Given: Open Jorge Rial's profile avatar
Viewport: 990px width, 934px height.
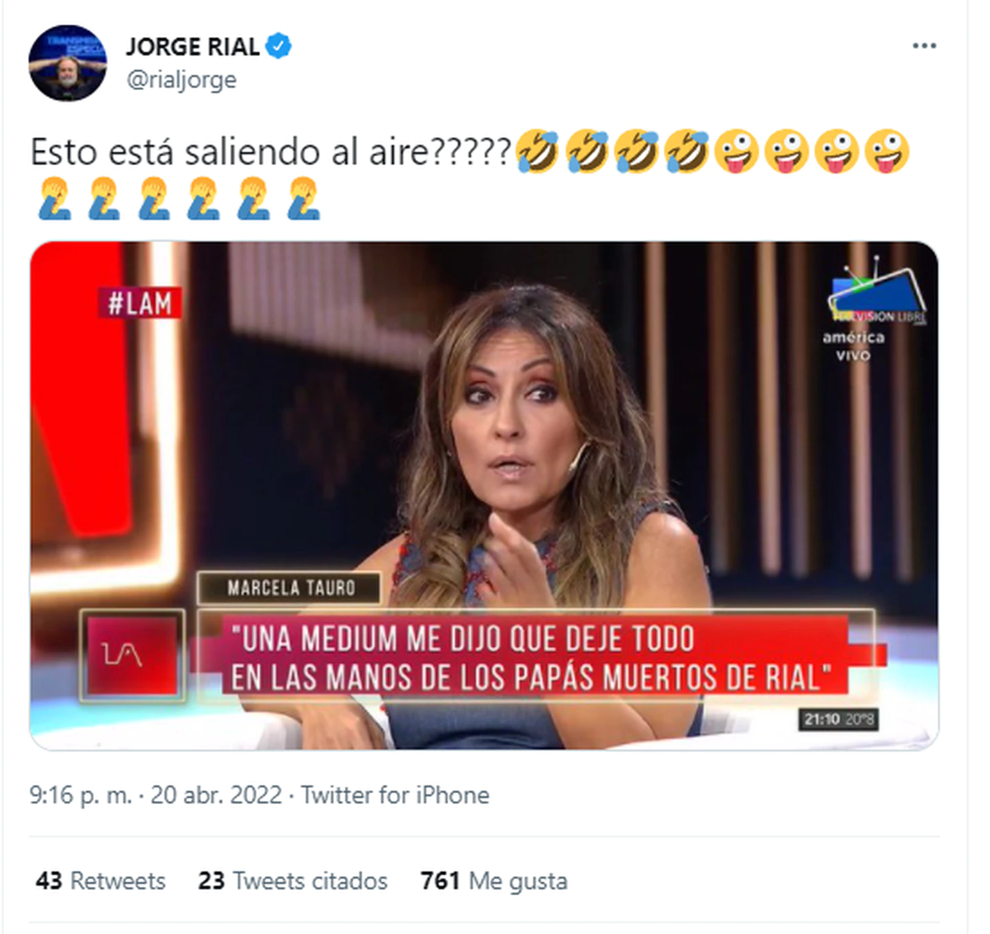Looking at the screenshot, I should coord(68,64).
